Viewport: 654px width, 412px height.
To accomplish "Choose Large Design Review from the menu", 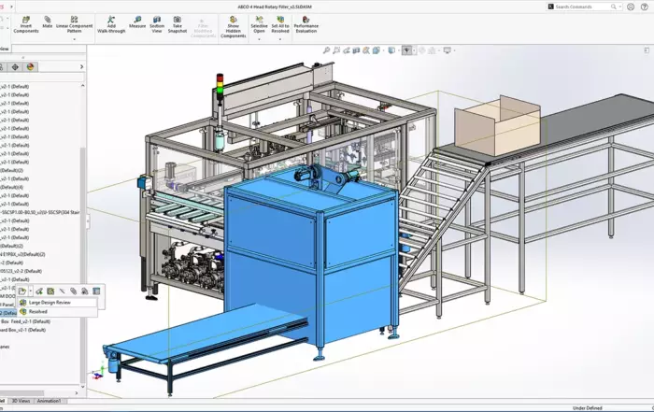I will [x=57, y=303].
